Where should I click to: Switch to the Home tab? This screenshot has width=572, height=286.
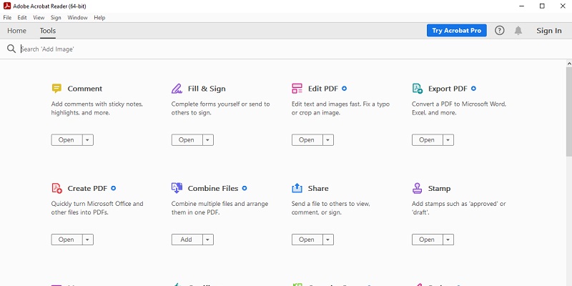[16, 31]
